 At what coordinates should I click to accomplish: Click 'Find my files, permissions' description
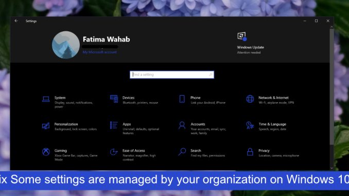(207, 155)
